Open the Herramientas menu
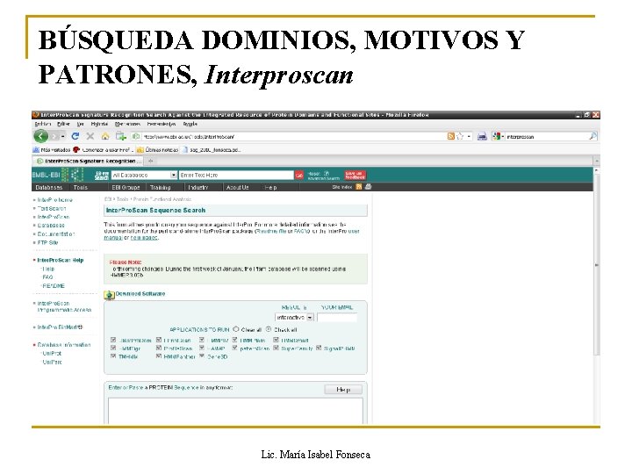The height and width of the screenshot is (474, 632). click(x=162, y=124)
